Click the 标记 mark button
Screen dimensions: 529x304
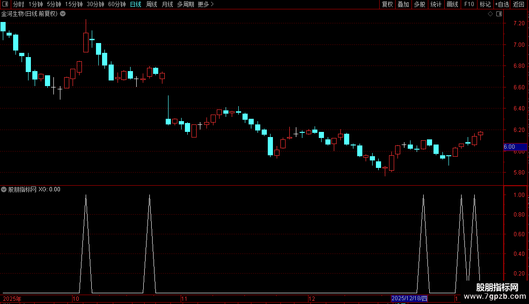point(485,4)
